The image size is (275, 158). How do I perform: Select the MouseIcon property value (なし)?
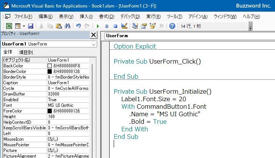pyautogui.click(x=68, y=139)
